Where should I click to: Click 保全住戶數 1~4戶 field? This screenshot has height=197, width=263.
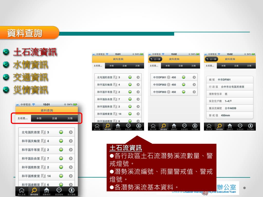(x=230, y=101)
